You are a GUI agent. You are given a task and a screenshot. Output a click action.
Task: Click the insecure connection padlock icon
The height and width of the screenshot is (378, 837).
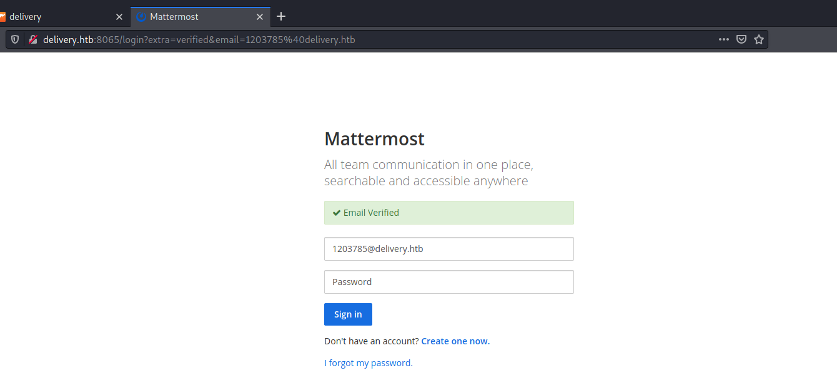[x=34, y=39]
